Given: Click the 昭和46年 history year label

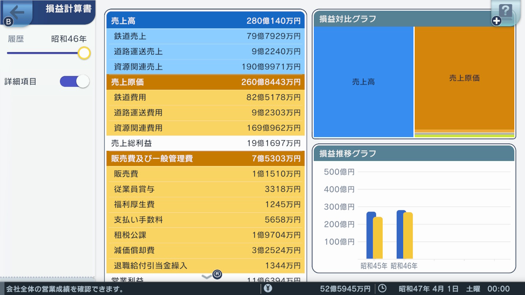Looking at the screenshot, I should tap(69, 39).
